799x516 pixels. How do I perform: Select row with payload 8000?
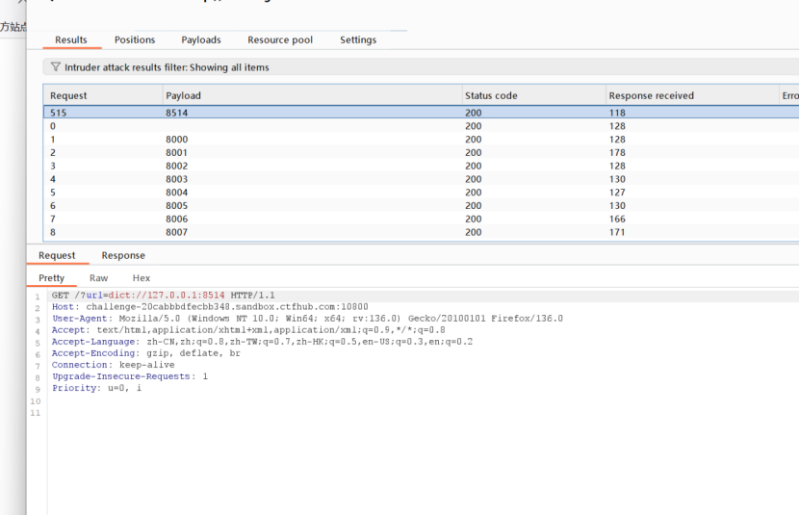[x=421, y=139]
